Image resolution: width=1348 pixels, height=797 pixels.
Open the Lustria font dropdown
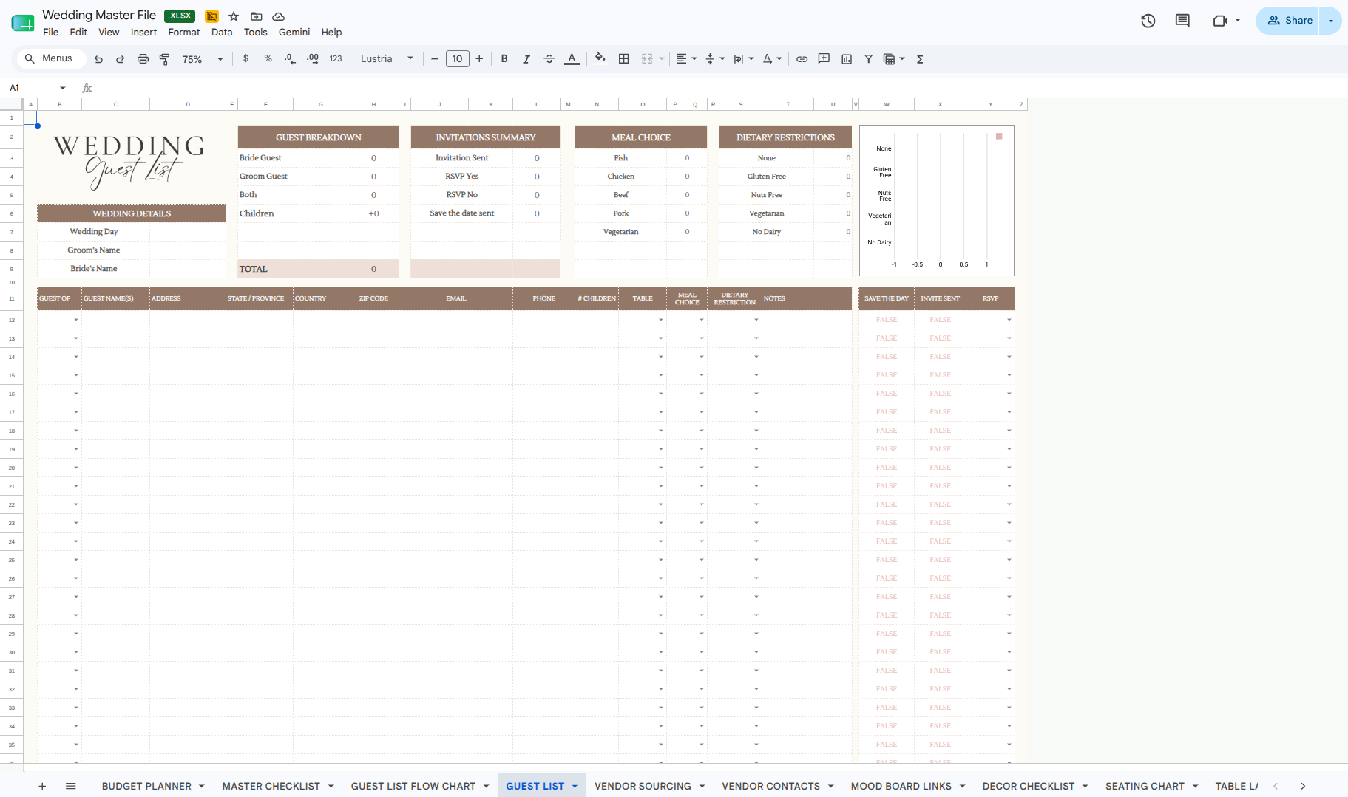coord(387,59)
